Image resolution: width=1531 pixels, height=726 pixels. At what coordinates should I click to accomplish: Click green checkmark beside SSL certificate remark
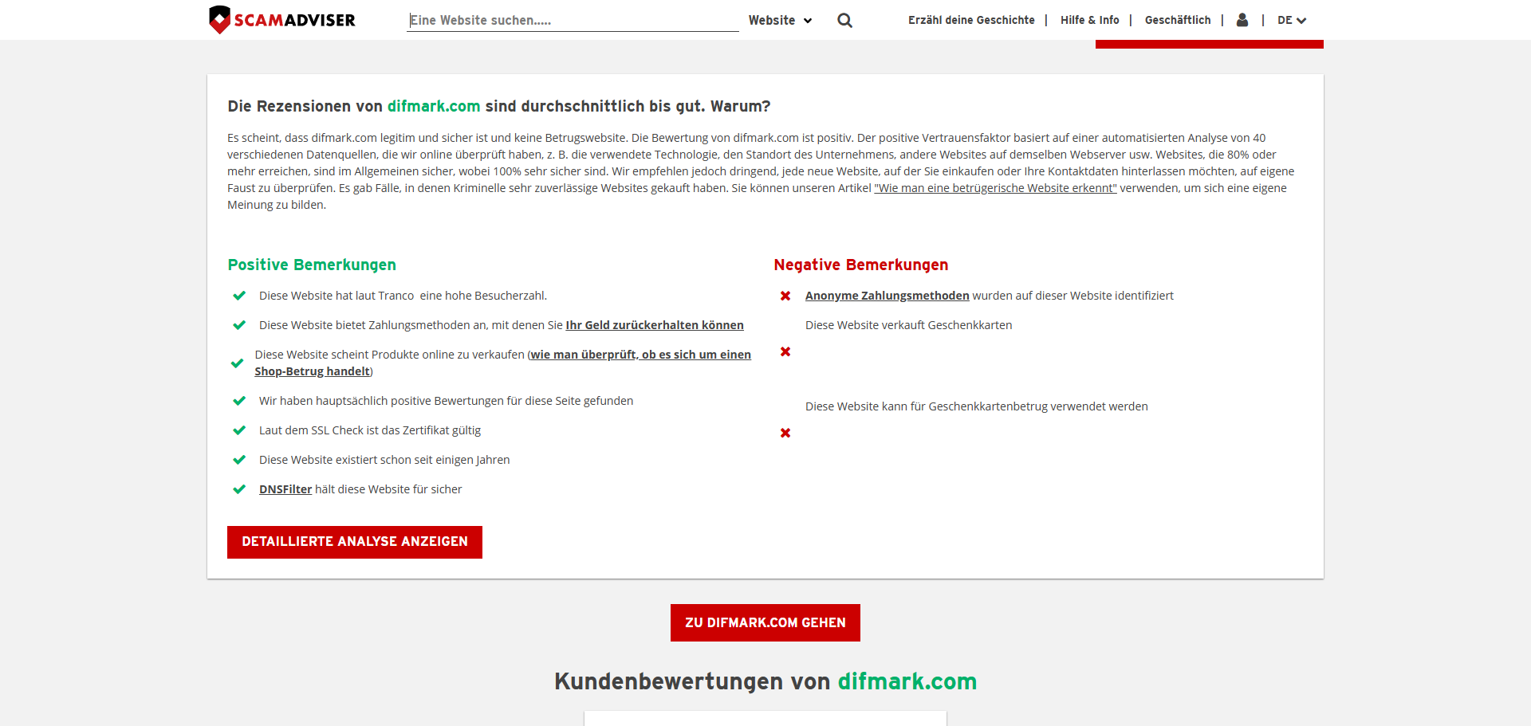point(238,430)
